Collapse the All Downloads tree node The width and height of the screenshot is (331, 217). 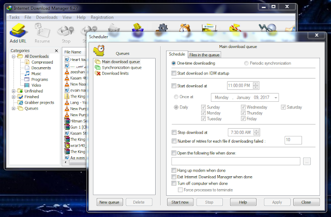14,56
